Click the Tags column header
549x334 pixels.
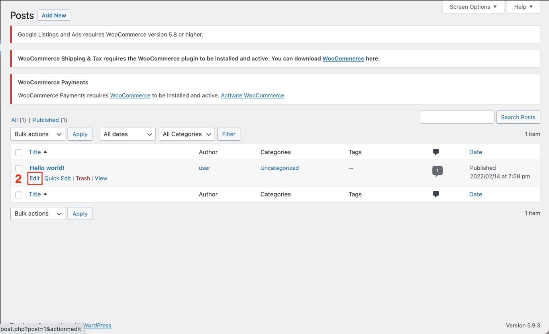coord(355,152)
